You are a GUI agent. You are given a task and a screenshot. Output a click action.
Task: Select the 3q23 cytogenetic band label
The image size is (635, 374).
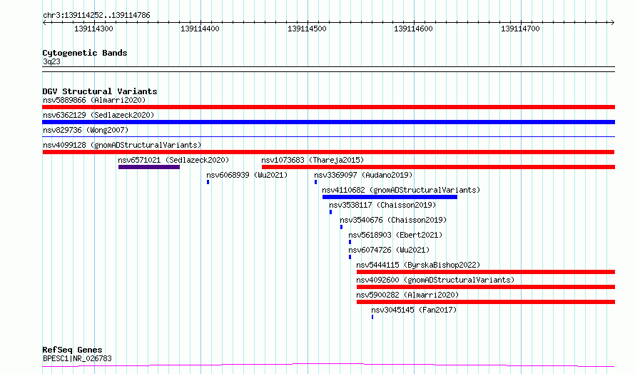[51, 61]
